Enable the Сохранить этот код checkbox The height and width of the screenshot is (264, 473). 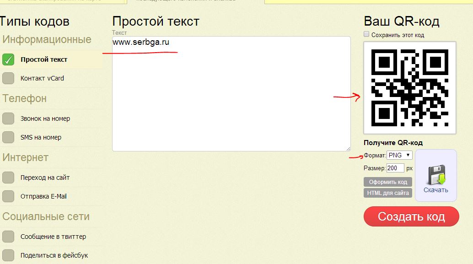(x=366, y=34)
